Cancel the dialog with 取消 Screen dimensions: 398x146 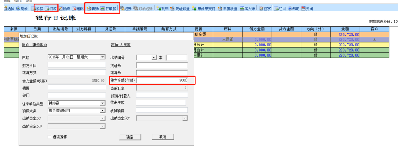click(163, 137)
